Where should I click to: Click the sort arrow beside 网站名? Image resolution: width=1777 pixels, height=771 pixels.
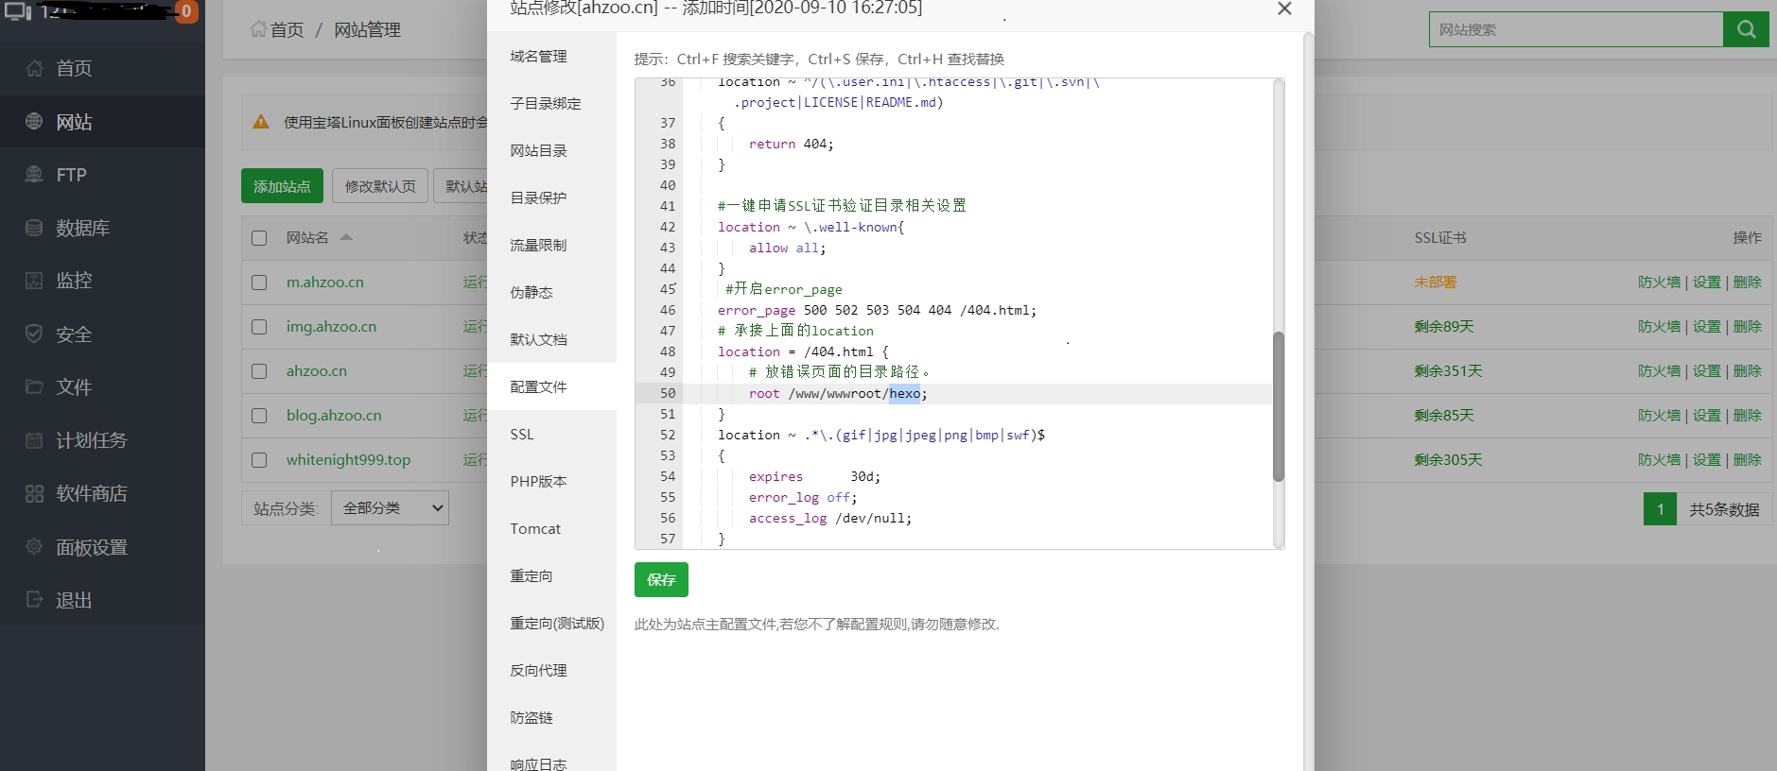(x=346, y=237)
